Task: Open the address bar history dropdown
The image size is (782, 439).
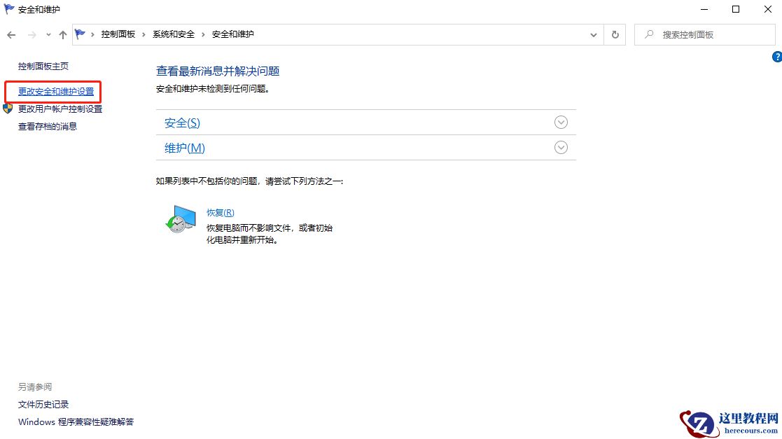Action: (x=593, y=34)
